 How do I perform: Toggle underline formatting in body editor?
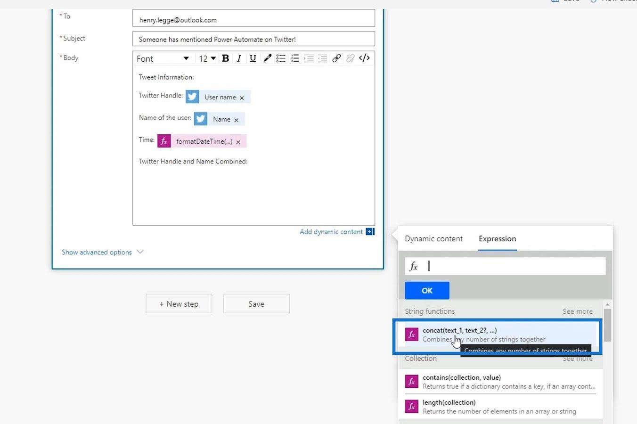[253, 58]
